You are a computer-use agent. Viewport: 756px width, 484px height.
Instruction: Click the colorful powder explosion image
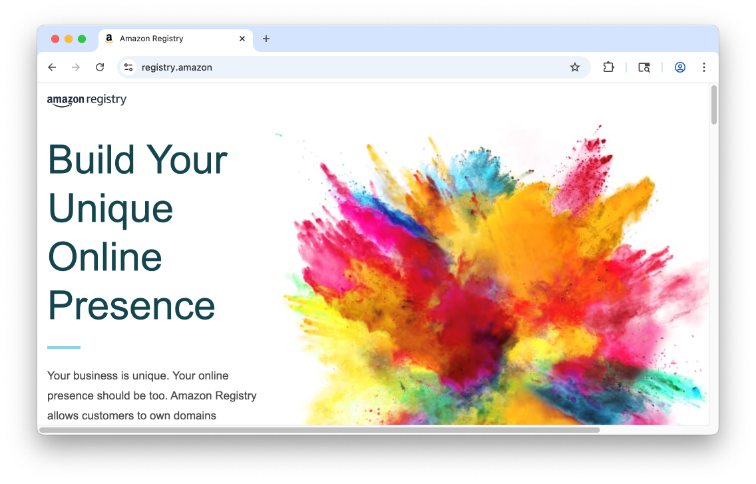coord(492,280)
